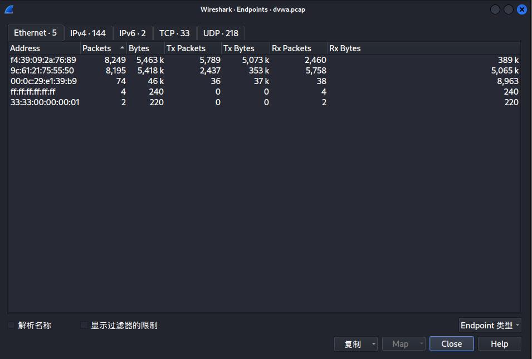Screen dimensions: 532x359
Task: Click the 46 k bytes cell
Action: [x=156, y=81]
